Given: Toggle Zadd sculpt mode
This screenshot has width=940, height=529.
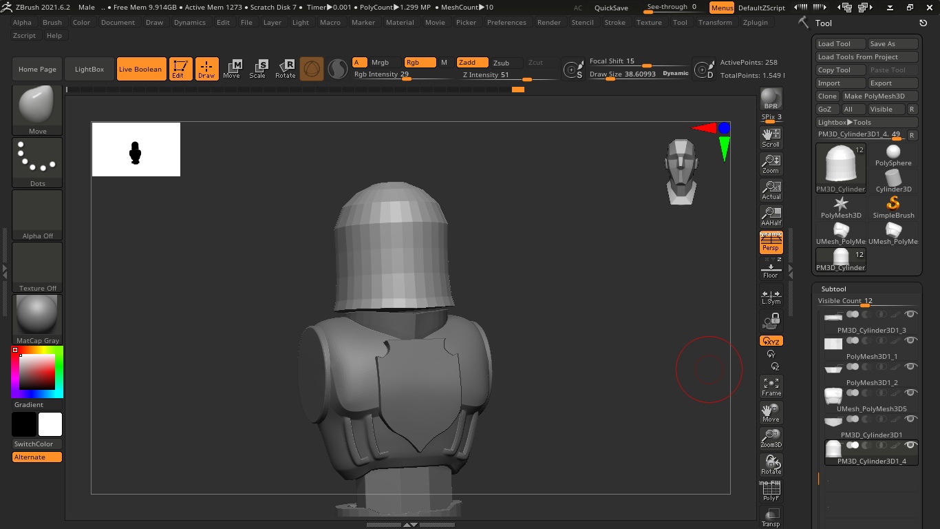Looking at the screenshot, I should [x=471, y=63].
